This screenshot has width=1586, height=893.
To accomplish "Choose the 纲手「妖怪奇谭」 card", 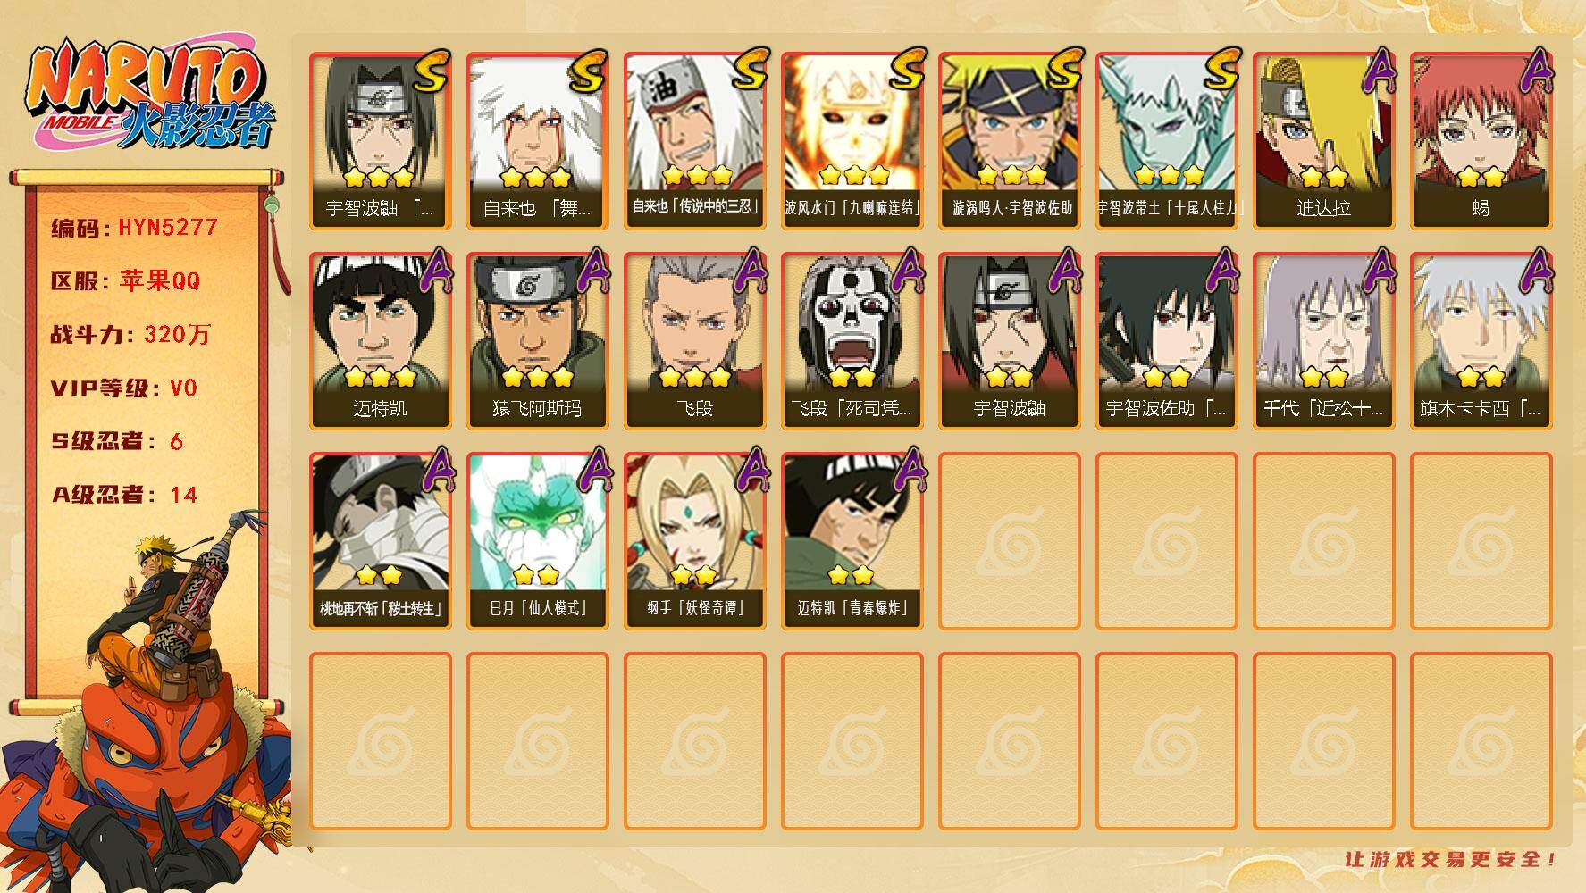I will point(694,541).
